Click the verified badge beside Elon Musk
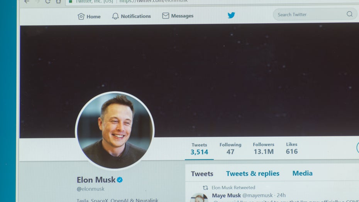This screenshot has height=202, width=359. pyautogui.click(x=120, y=180)
